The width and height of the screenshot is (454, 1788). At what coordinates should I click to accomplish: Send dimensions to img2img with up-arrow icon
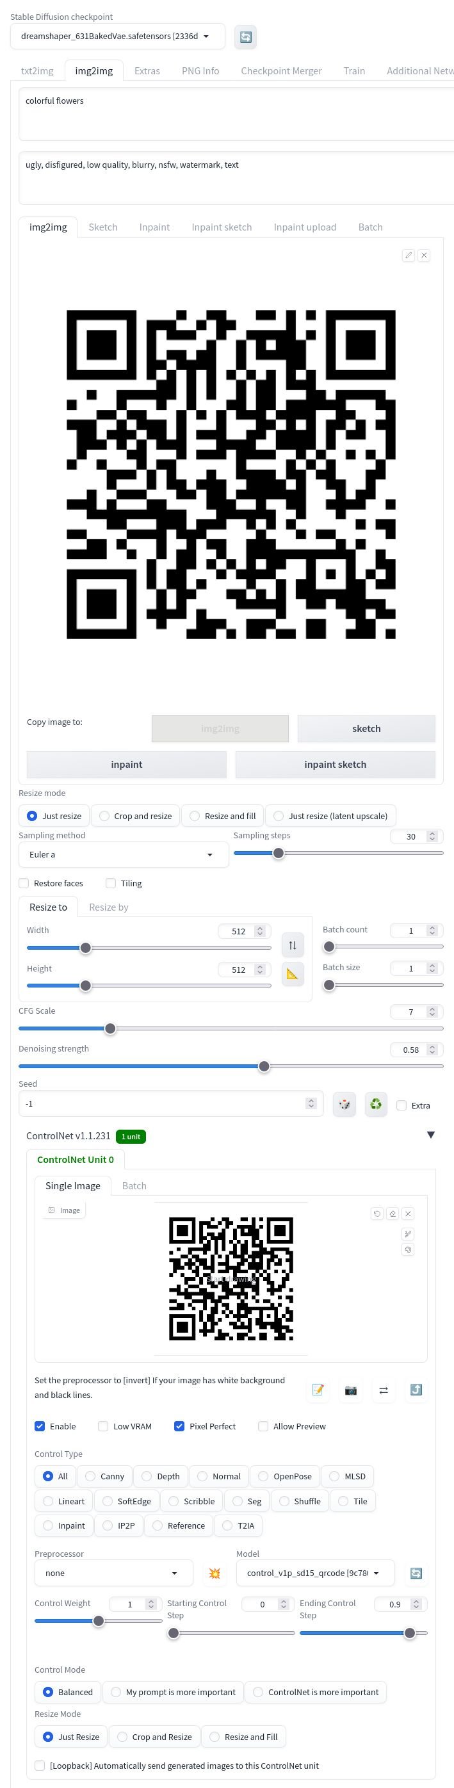point(416,1390)
